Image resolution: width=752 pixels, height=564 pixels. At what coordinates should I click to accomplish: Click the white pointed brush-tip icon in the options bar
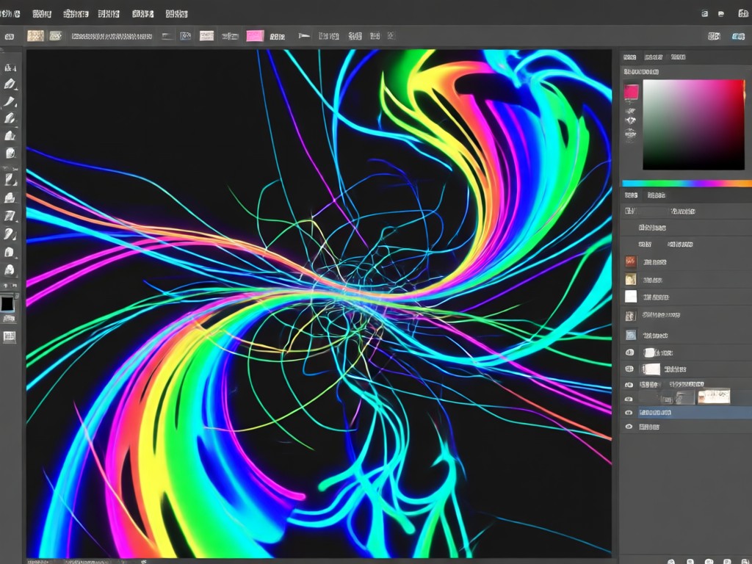304,36
